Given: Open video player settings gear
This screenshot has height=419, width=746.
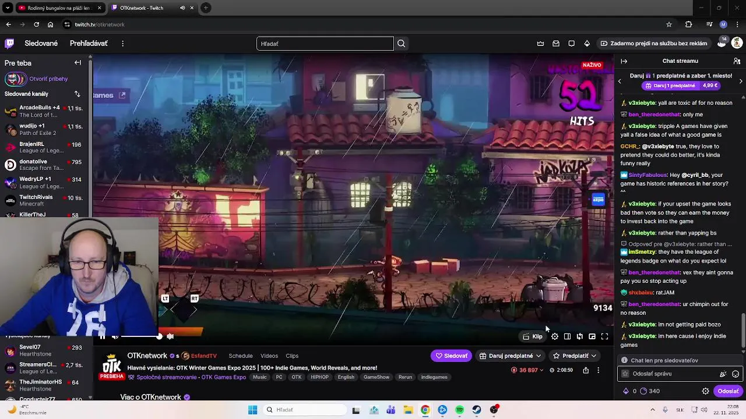Looking at the screenshot, I should pos(555,336).
